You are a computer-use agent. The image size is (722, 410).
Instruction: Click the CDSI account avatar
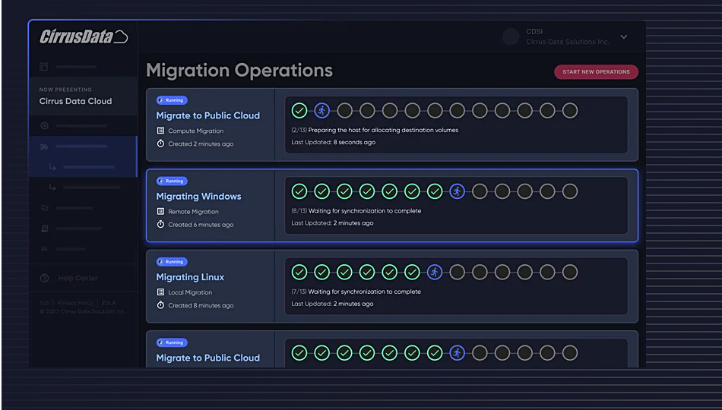coord(511,36)
